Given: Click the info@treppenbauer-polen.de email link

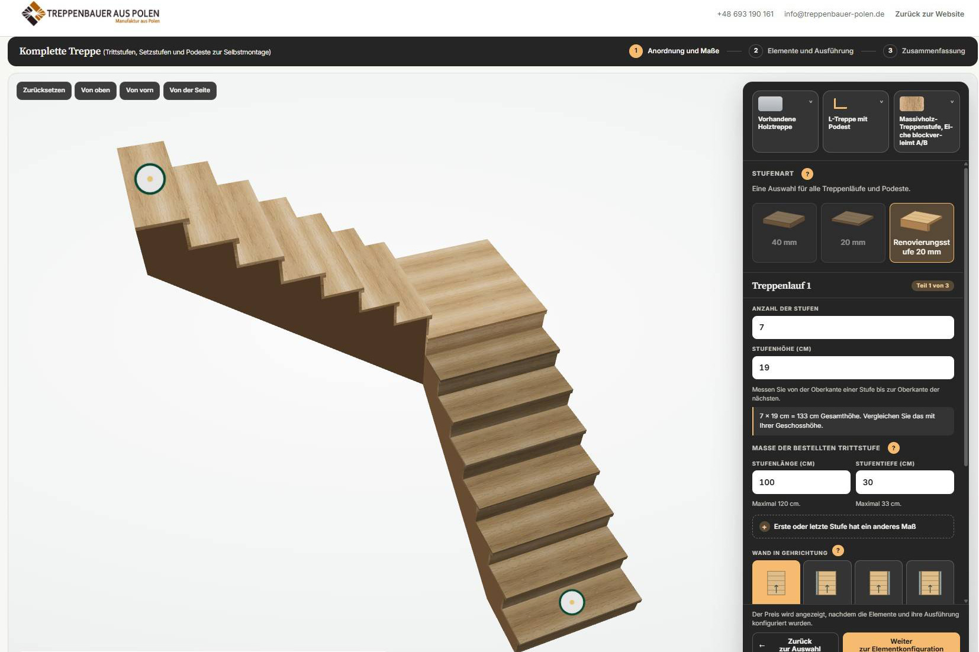Looking at the screenshot, I should coord(834,14).
